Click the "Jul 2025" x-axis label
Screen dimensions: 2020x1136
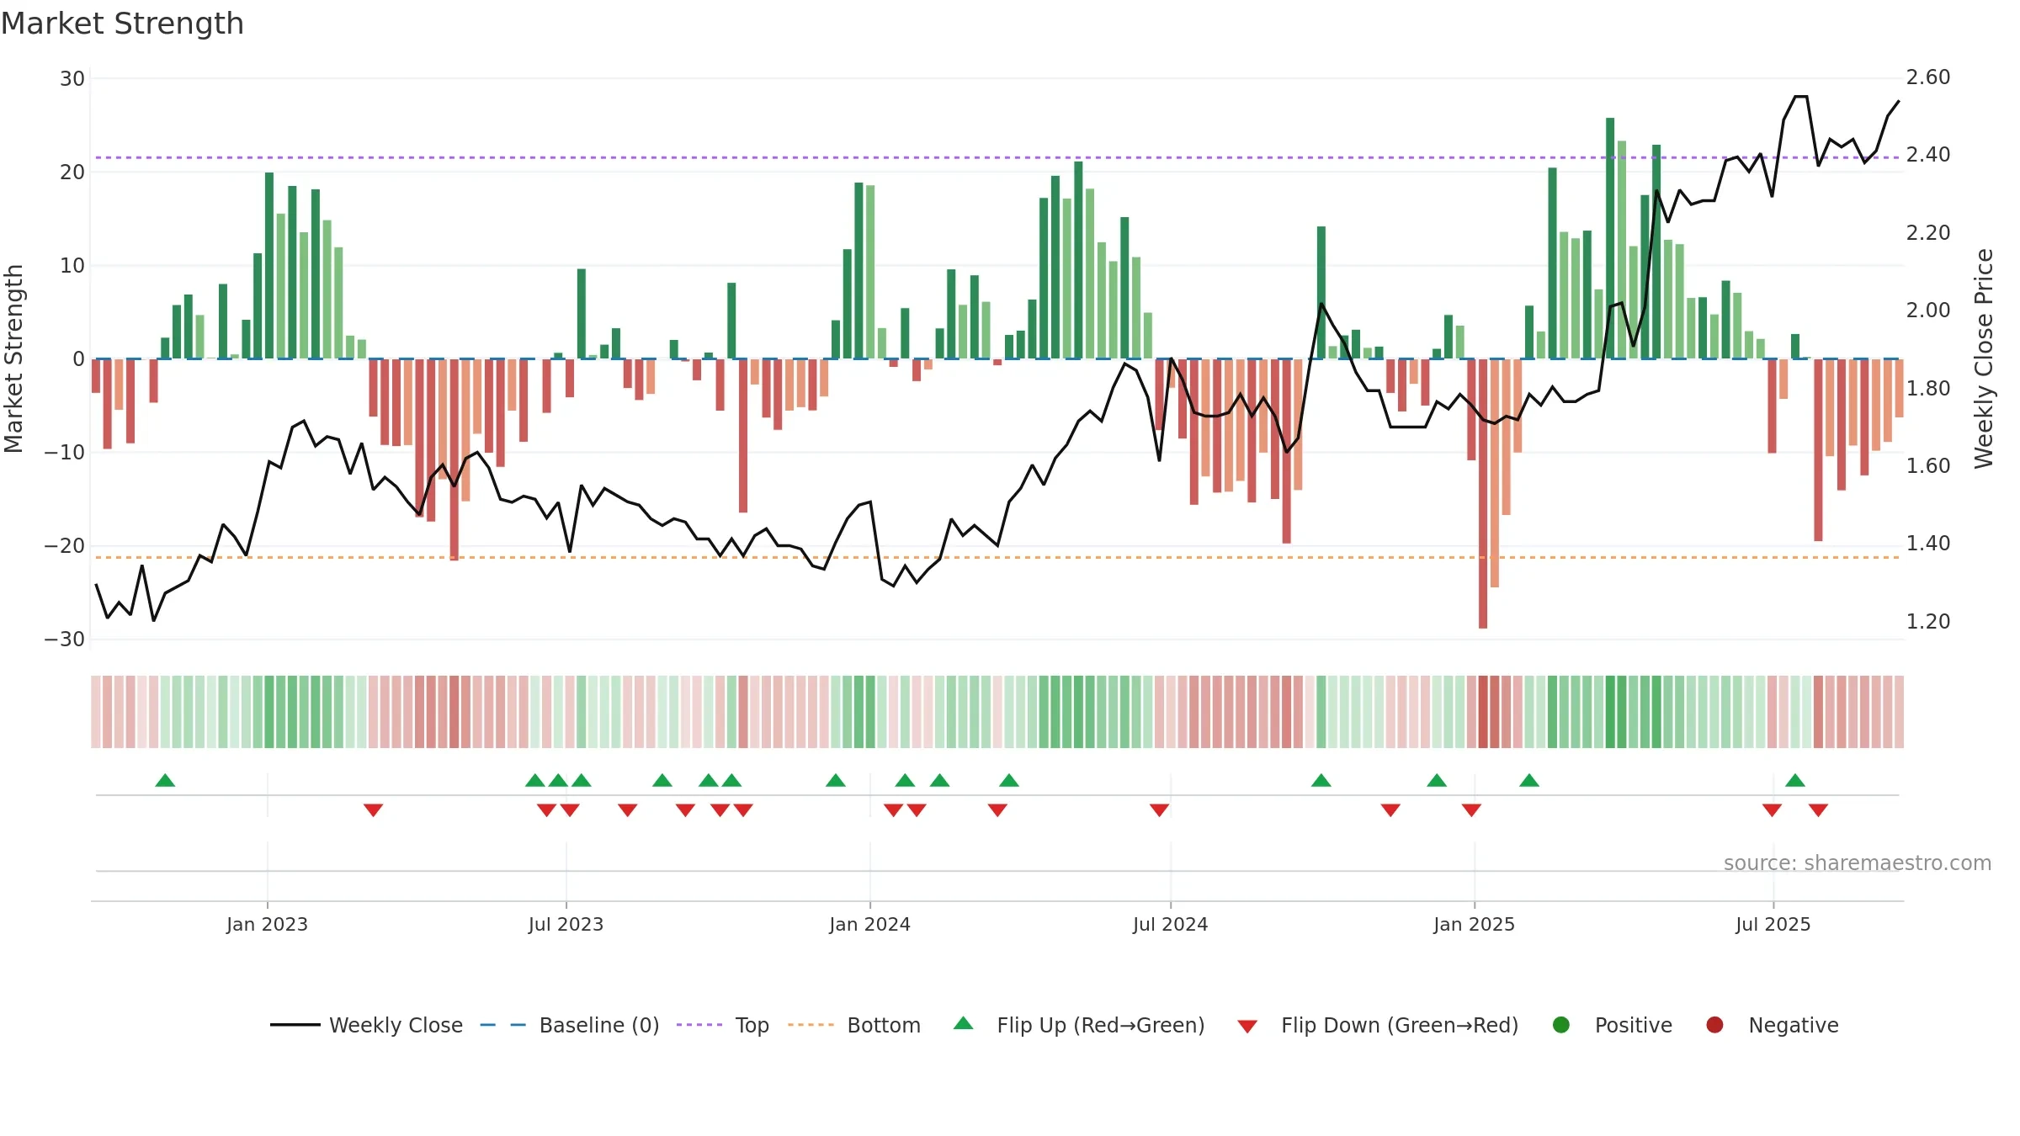click(x=1773, y=924)
